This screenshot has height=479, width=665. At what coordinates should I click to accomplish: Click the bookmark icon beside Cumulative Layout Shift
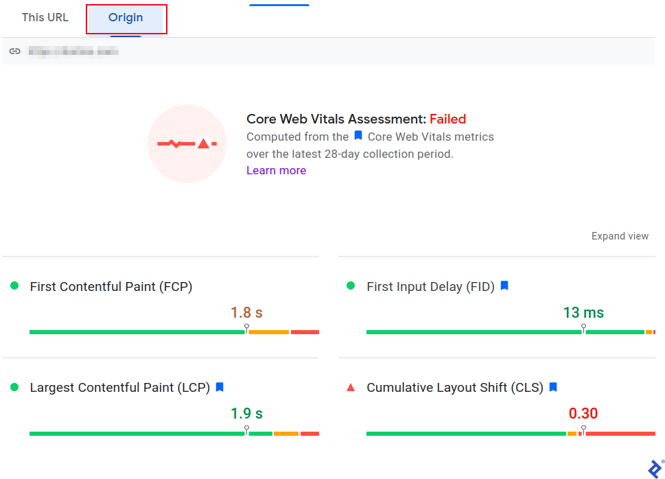pos(552,387)
